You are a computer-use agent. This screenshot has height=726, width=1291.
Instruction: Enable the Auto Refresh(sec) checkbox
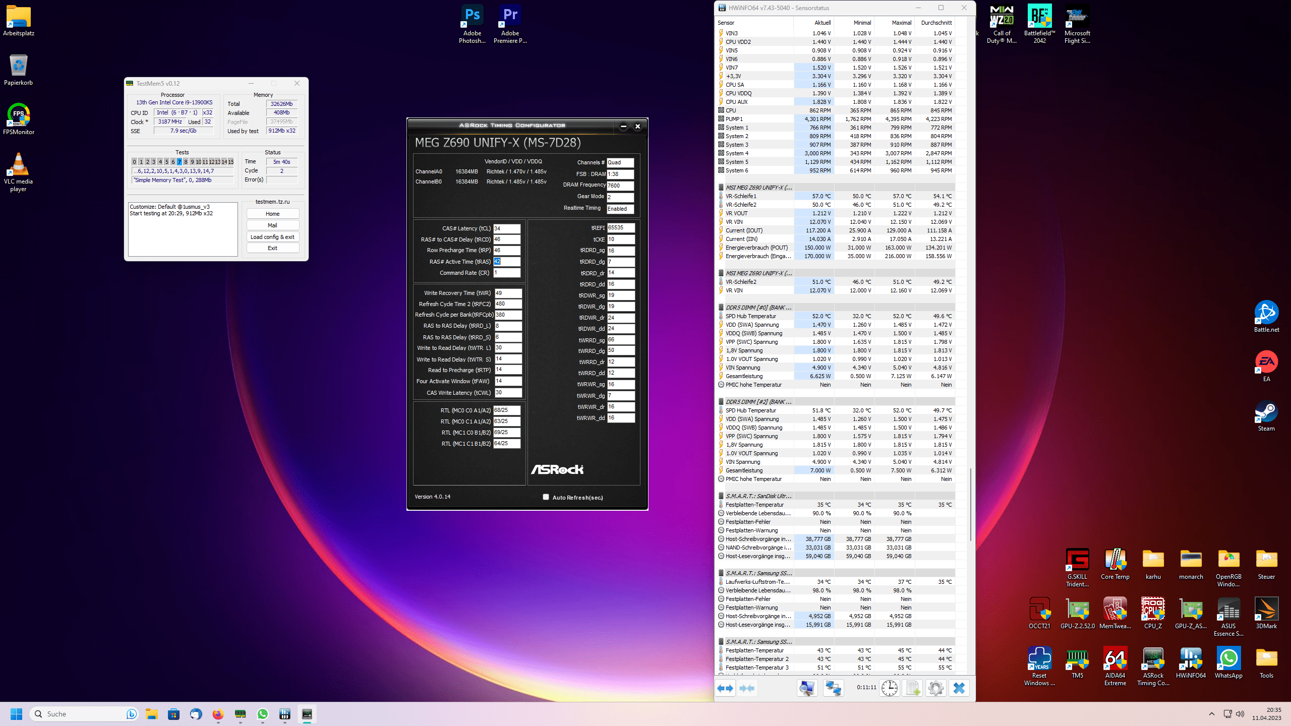coord(546,497)
